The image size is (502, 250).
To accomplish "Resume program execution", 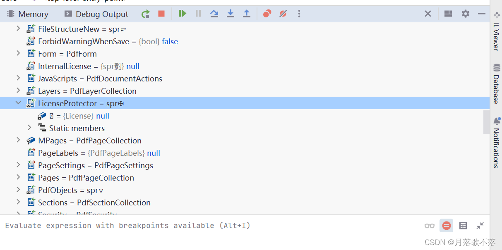I will click(x=182, y=14).
